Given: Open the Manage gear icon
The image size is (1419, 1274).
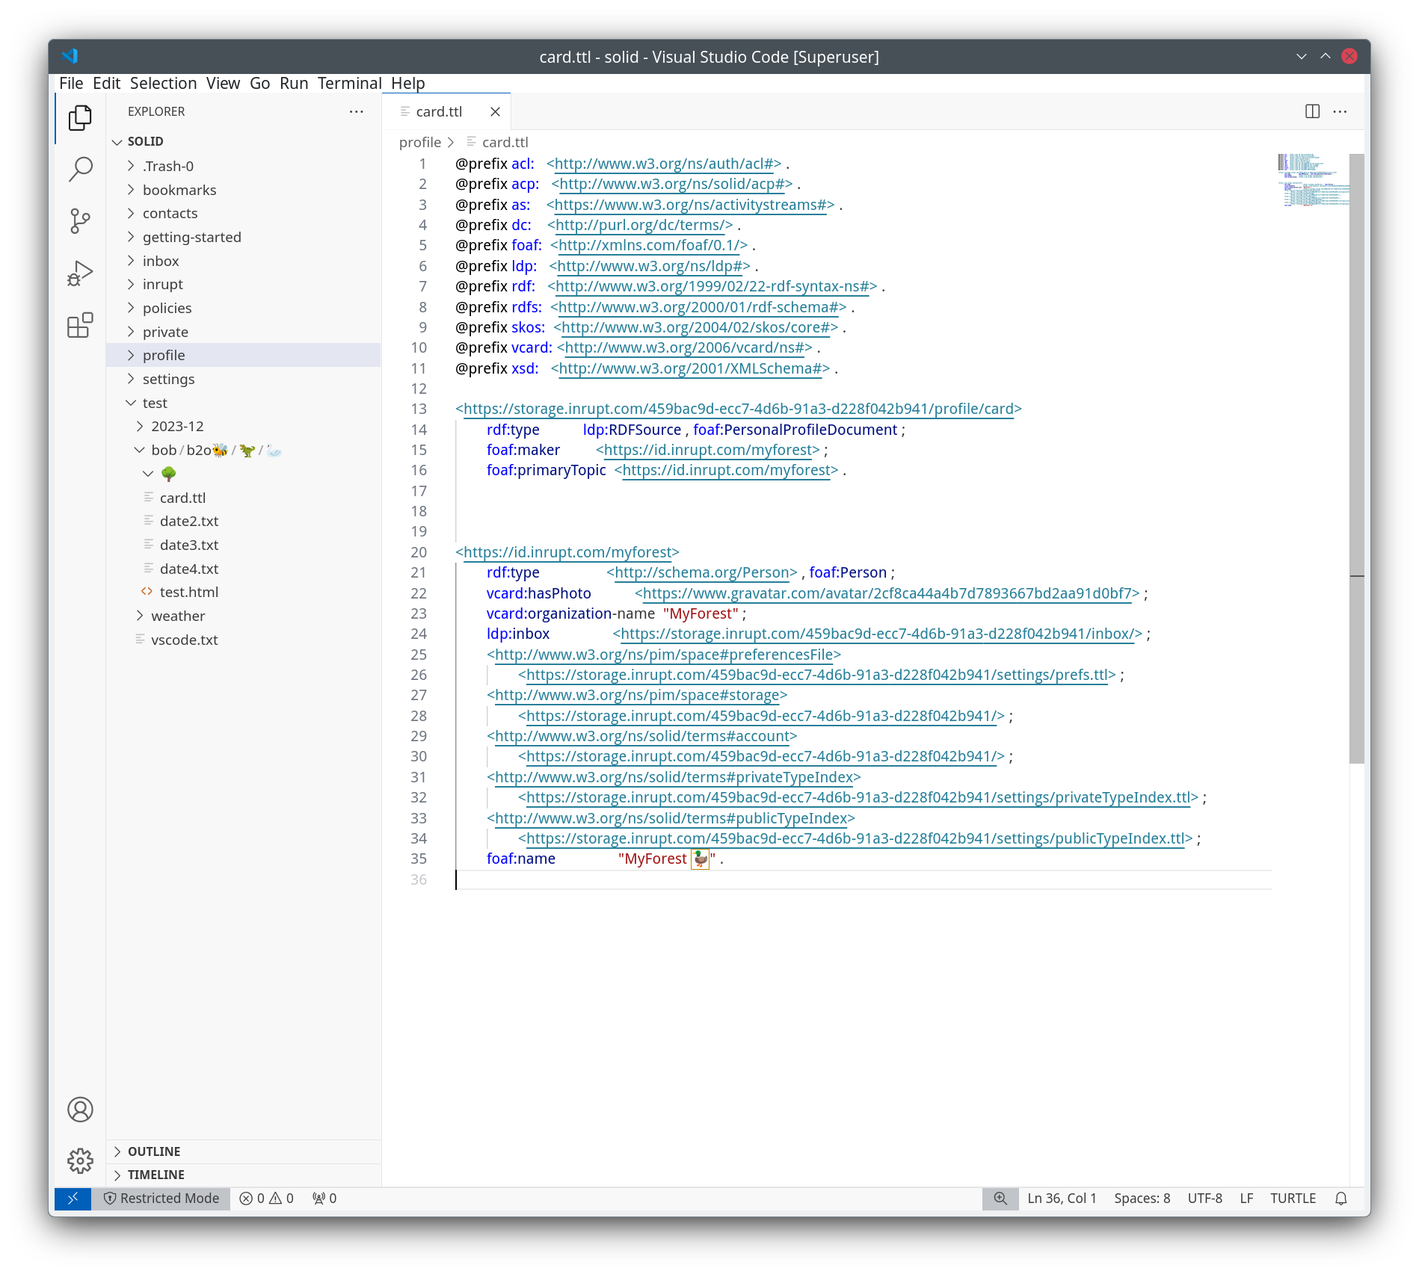Looking at the screenshot, I should 80,1160.
